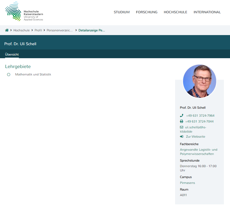230x207 pixels.
Task: Open the INTERNATIONAL menu
Action: point(207,12)
